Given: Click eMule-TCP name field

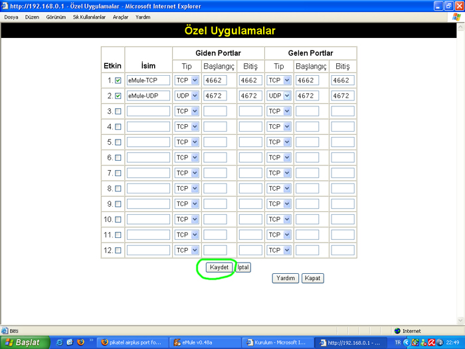Looking at the screenshot, I should pyautogui.click(x=148, y=80).
